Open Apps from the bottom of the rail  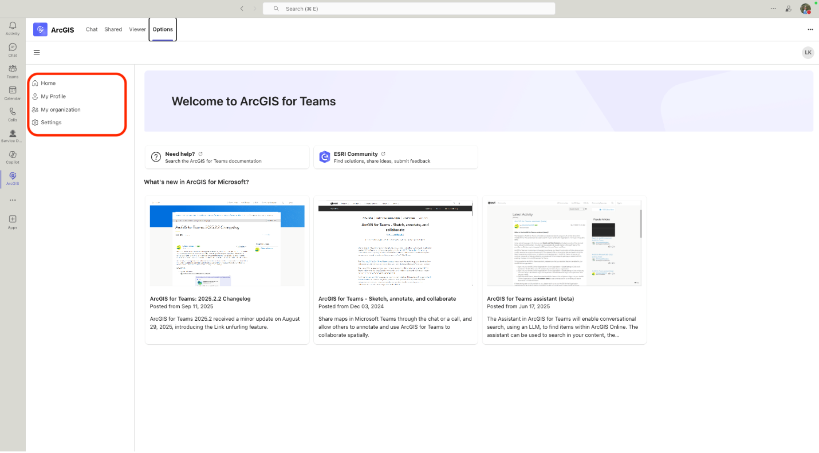pyautogui.click(x=12, y=221)
